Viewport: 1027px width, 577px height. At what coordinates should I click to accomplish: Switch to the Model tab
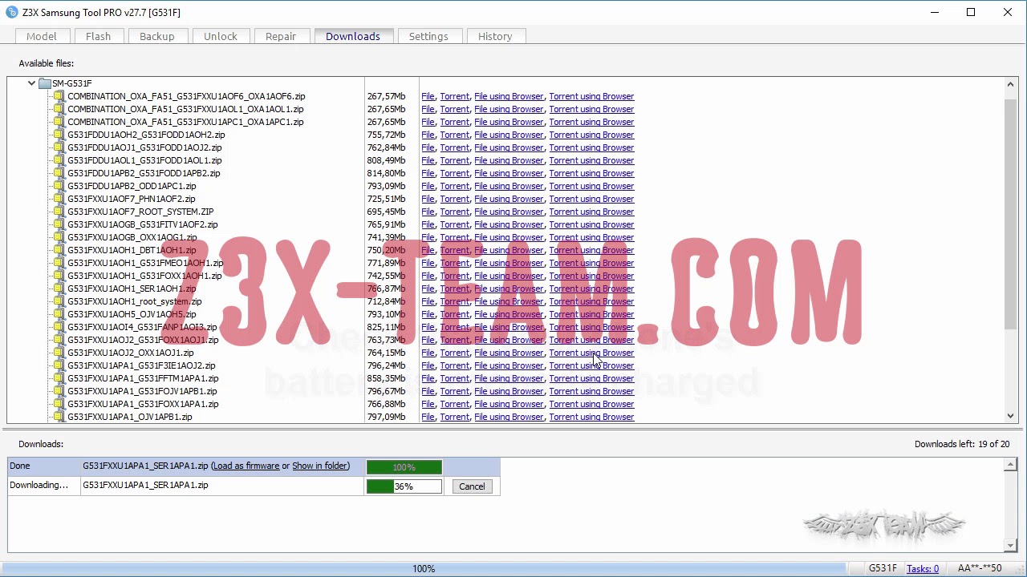click(x=42, y=36)
